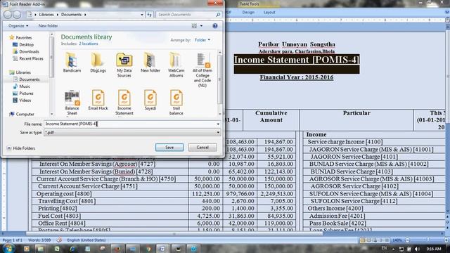
Task: Click the Internet Explorer taskbar icon
Action: [x=72, y=249]
